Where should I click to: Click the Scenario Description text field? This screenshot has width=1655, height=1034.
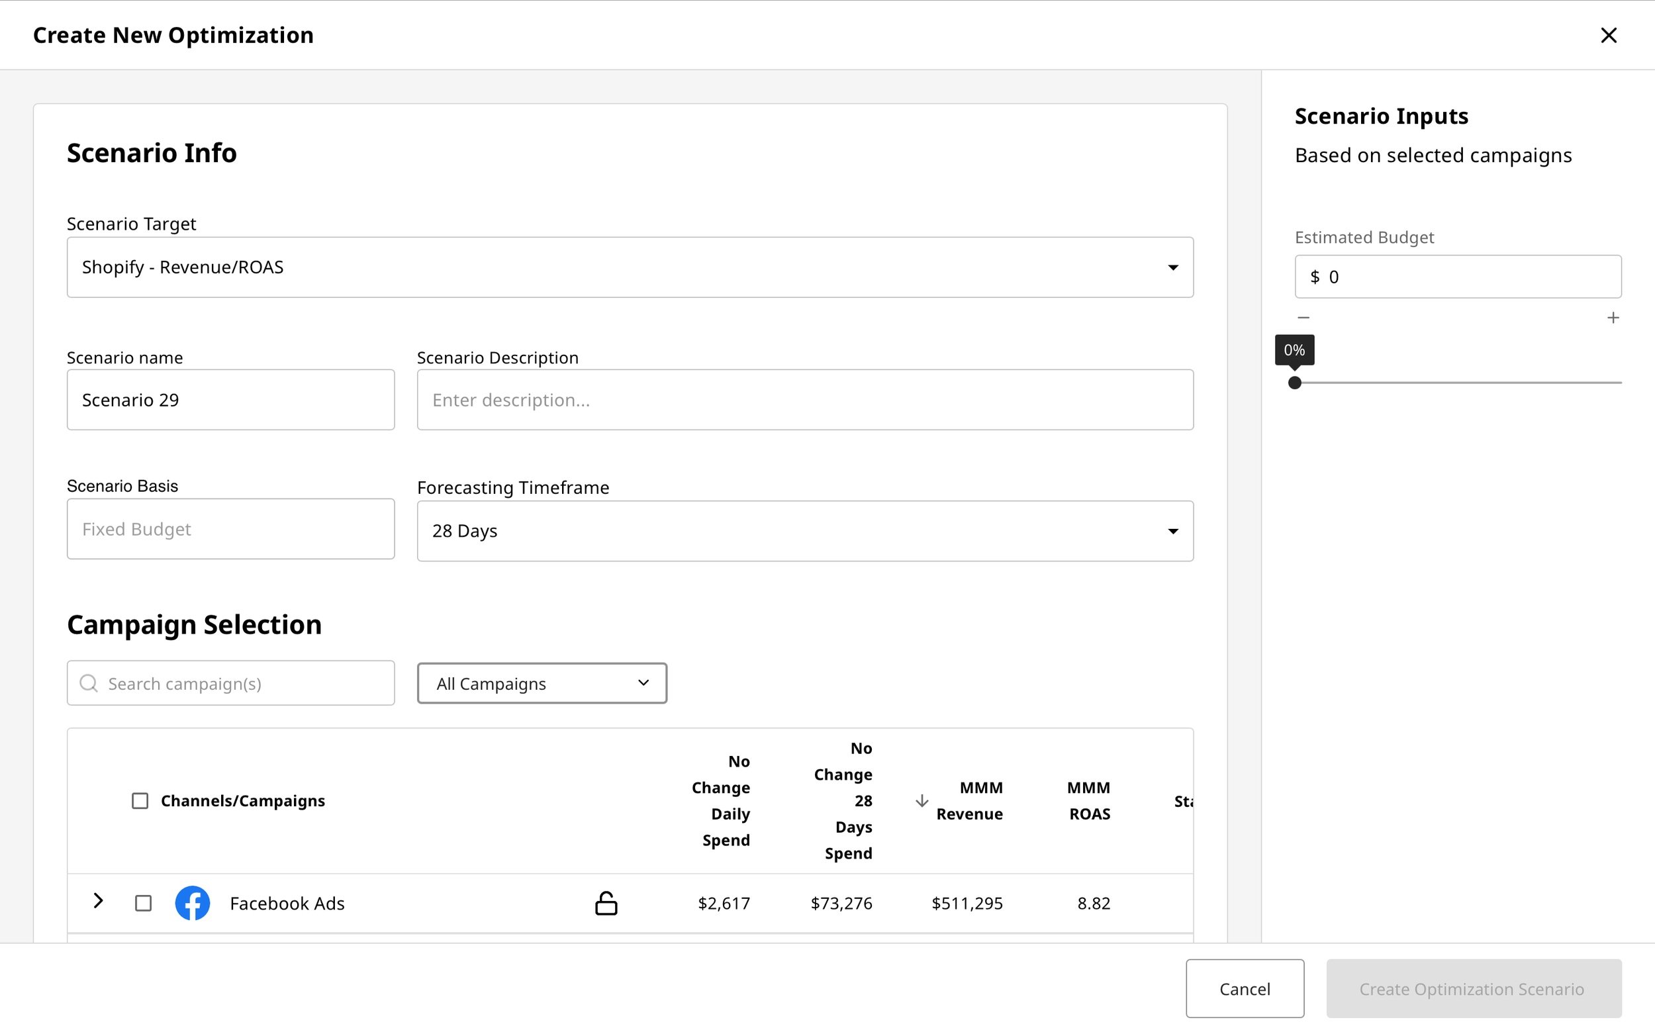click(x=804, y=399)
